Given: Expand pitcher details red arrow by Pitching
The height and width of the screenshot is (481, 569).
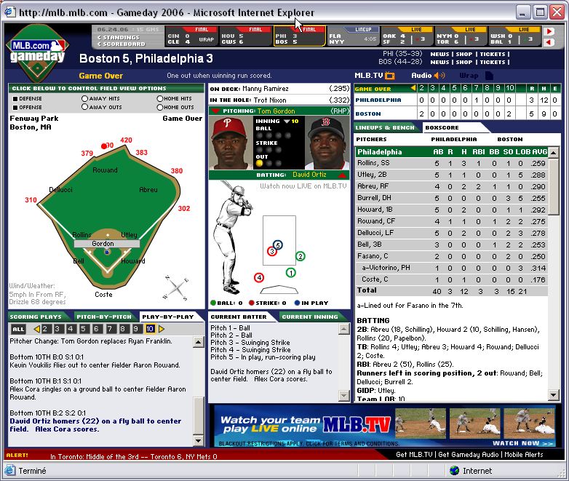Looking at the screenshot, I should (215, 111).
